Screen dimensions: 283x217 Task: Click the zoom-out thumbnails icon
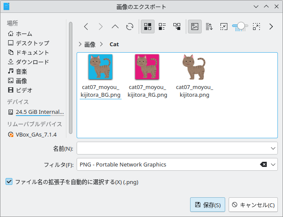point(224,27)
